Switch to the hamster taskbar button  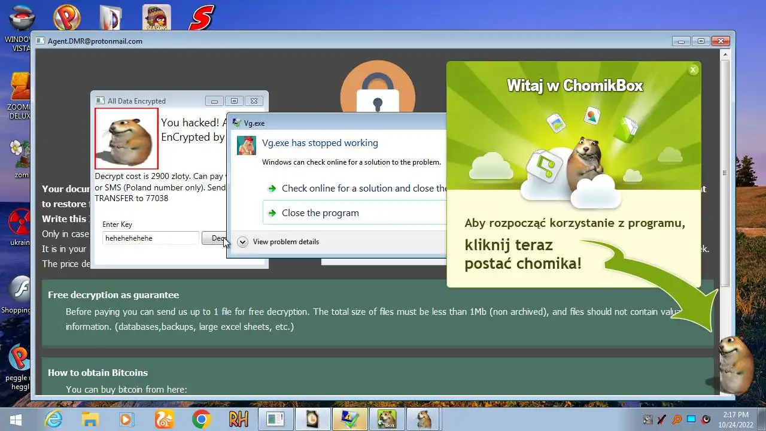[424, 419]
